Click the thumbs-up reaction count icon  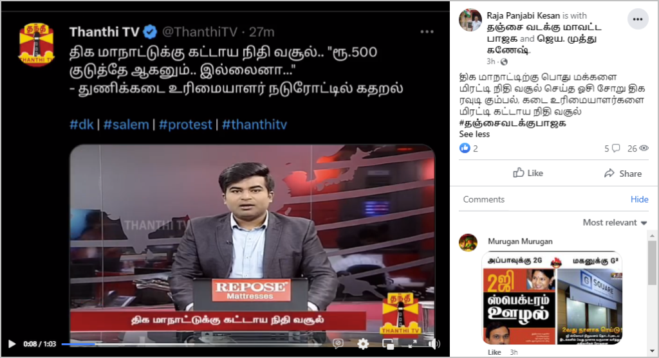(465, 148)
